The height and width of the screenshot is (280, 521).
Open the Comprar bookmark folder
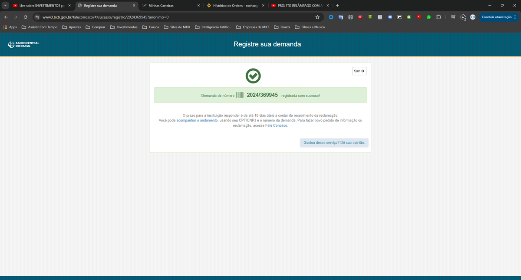[95, 27]
